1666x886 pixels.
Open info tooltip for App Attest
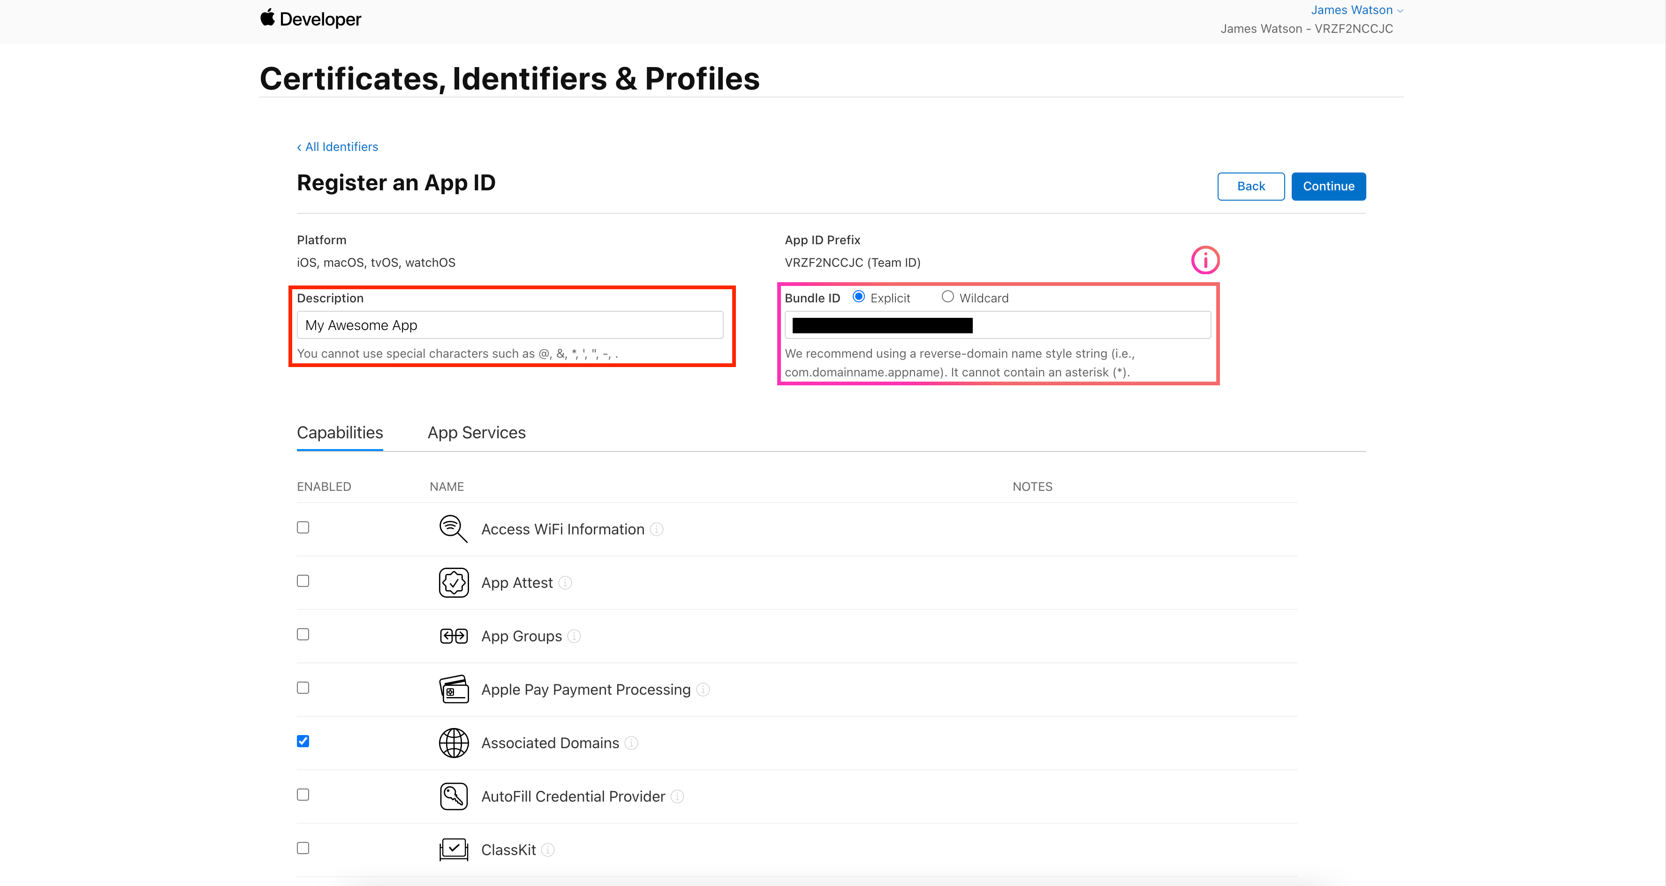point(565,583)
